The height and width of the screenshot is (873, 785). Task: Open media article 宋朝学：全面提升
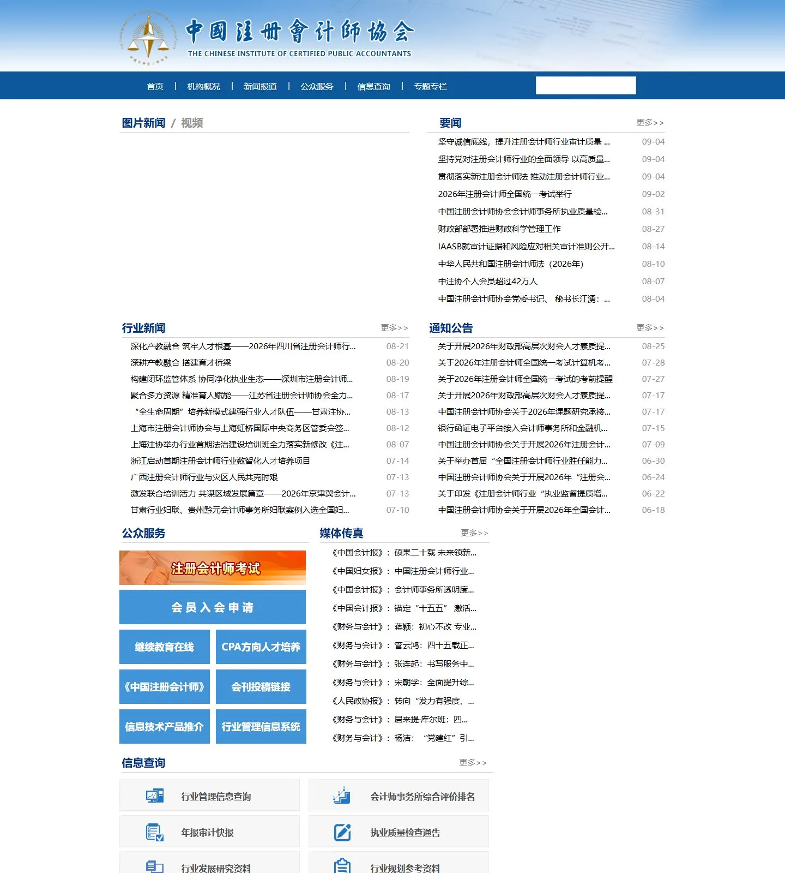(x=403, y=683)
